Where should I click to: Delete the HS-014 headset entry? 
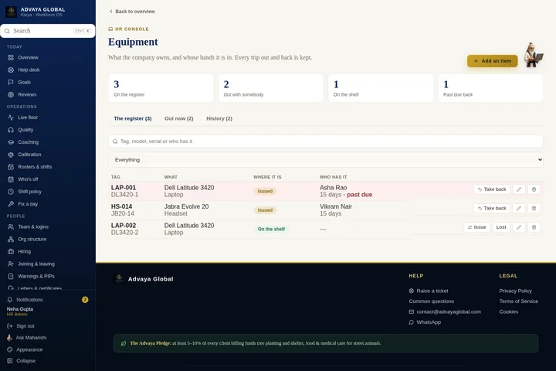(534, 208)
